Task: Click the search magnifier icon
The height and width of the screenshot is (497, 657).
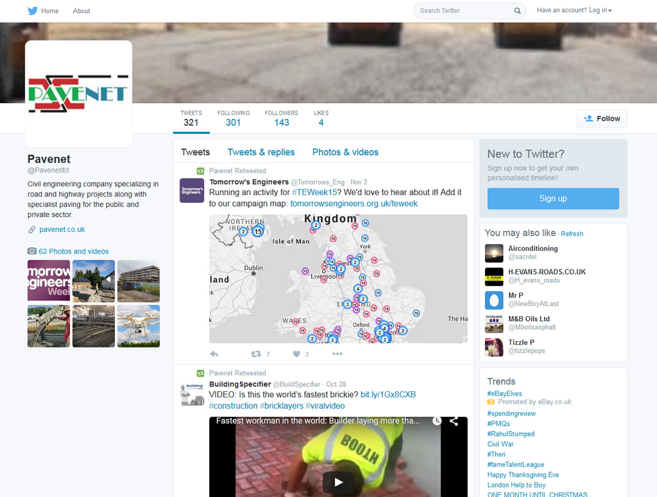Action: pyautogui.click(x=517, y=10)
